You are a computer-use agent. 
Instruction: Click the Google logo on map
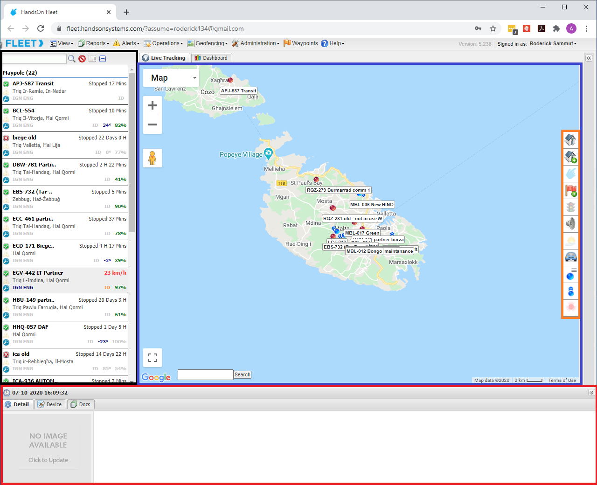[x=156, y=377]
